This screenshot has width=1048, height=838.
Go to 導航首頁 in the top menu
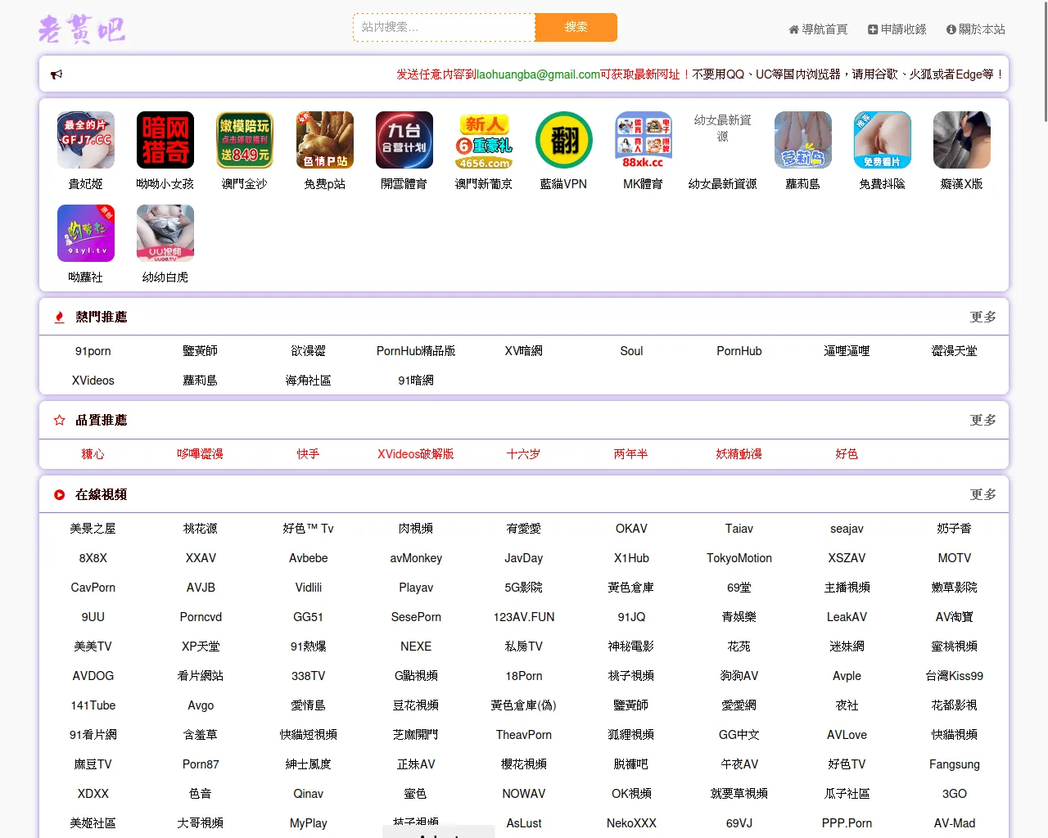tap(824, 29)
